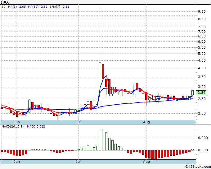The height and width of the screenshot is (169, 211).
Task: Click the MACD(26,12,9) panel label
Action: click(x=12, y=127)
